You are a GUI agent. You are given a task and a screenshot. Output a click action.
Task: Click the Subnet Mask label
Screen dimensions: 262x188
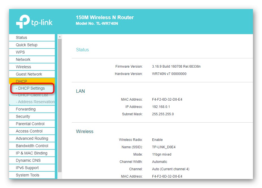click(x=132, y=114)
